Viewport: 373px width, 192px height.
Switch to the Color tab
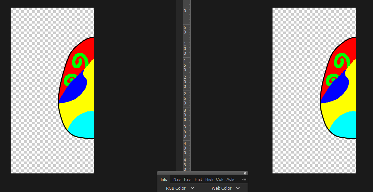tap(219, 179)
